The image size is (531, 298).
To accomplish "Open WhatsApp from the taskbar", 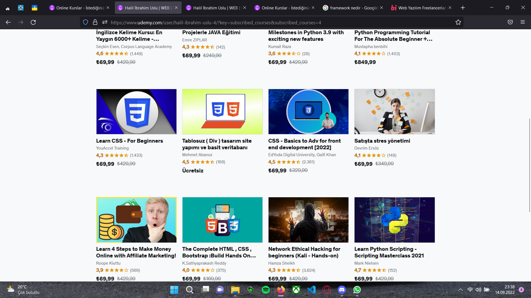I will (x=357, y=290).
